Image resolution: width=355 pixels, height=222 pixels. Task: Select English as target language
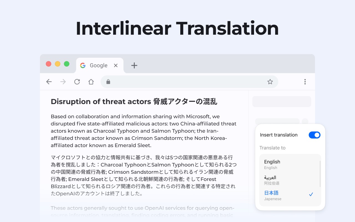(272, 162)
